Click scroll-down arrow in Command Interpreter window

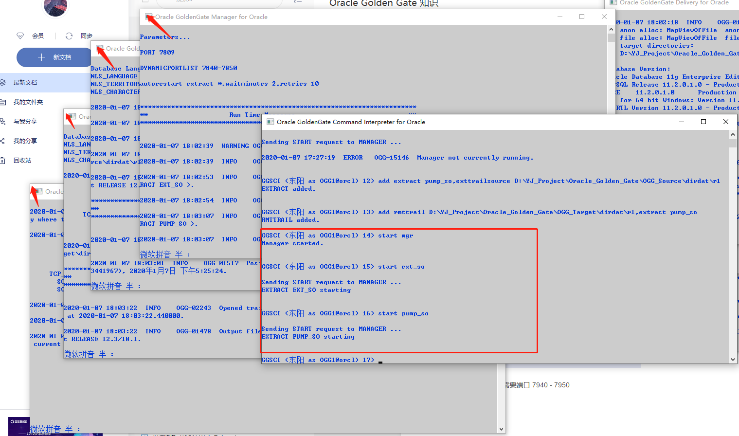pos(733,360)
